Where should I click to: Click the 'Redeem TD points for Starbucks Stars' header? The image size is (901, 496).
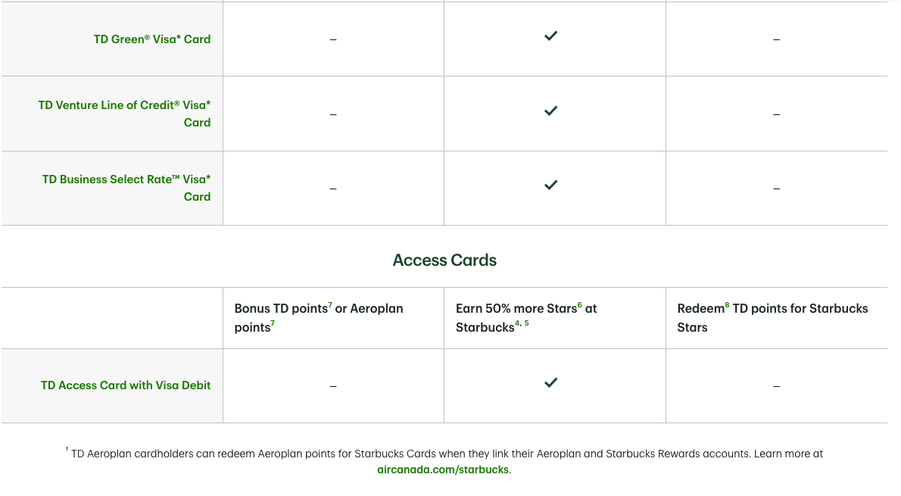pyautogui.click(x=772, y=318)
